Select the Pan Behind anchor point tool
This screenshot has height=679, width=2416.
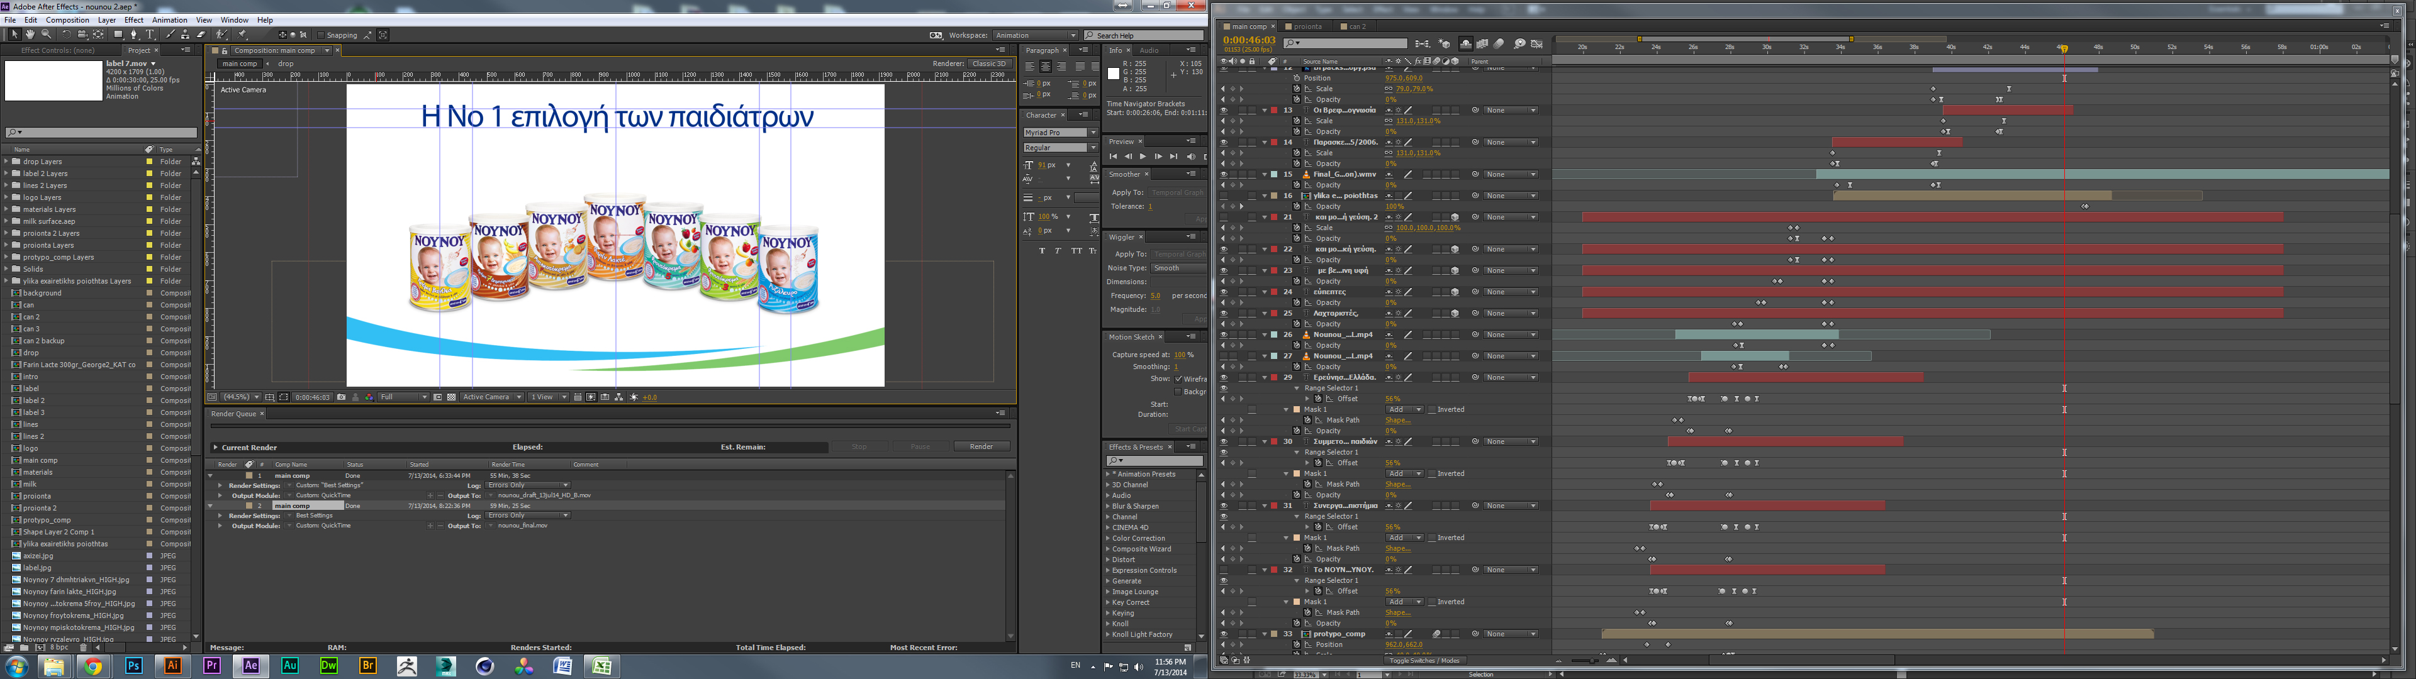(x=99, y=35)
